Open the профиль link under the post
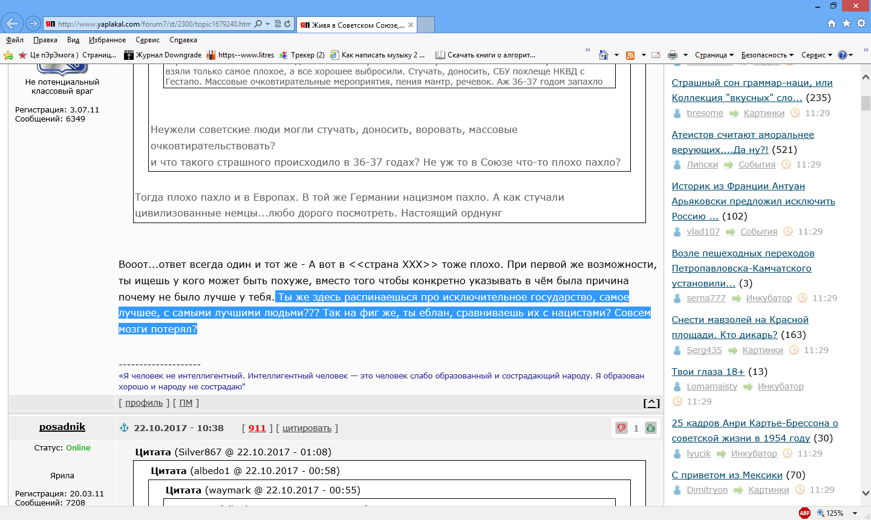 (144, 403)
